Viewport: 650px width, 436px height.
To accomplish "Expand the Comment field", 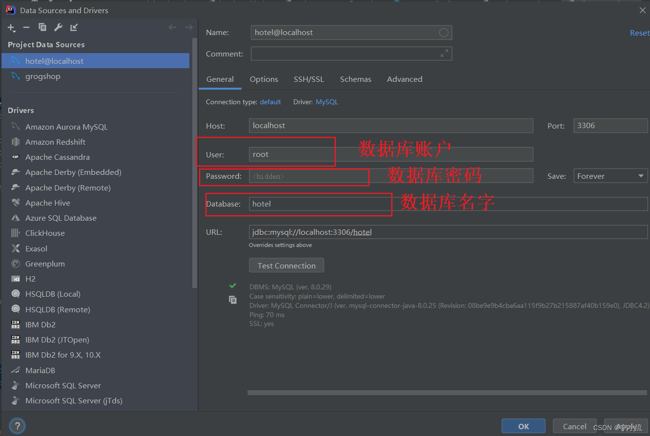I will (x=445, y=54).
